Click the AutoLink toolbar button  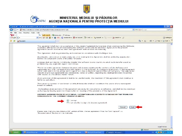pyautogui.click(x=98, y=38)
